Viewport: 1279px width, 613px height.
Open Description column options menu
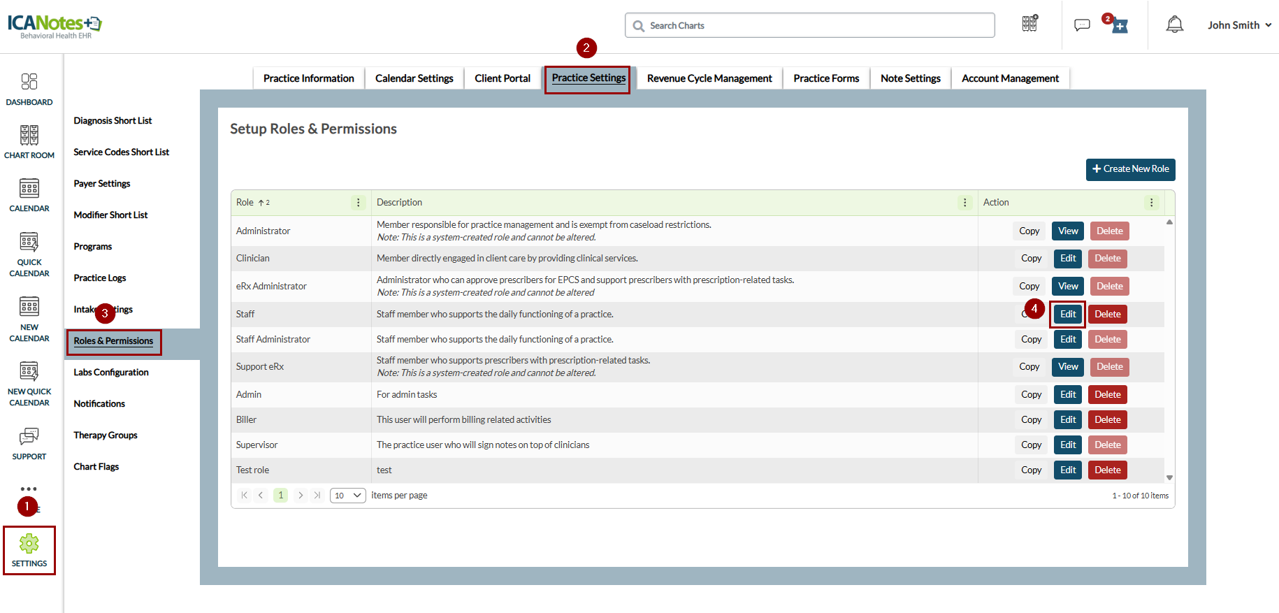(964, 203)
